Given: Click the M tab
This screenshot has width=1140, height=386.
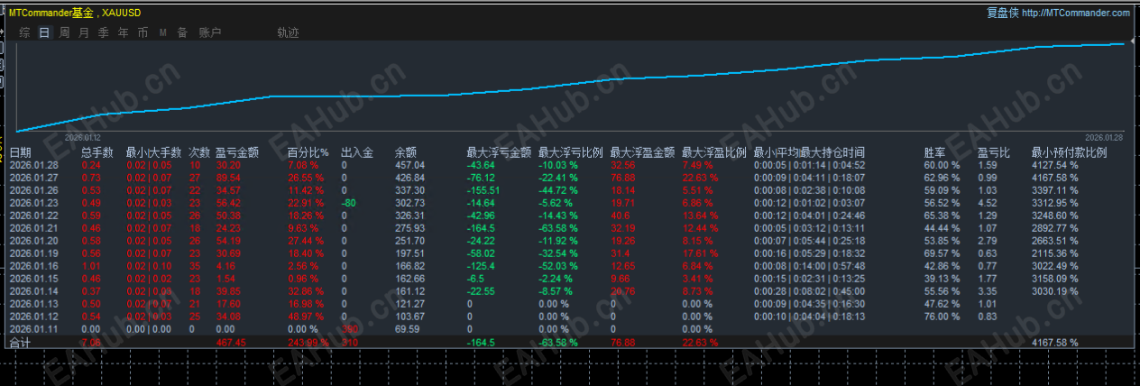Looking at the screenshot, I should click(x=163, y=32).
